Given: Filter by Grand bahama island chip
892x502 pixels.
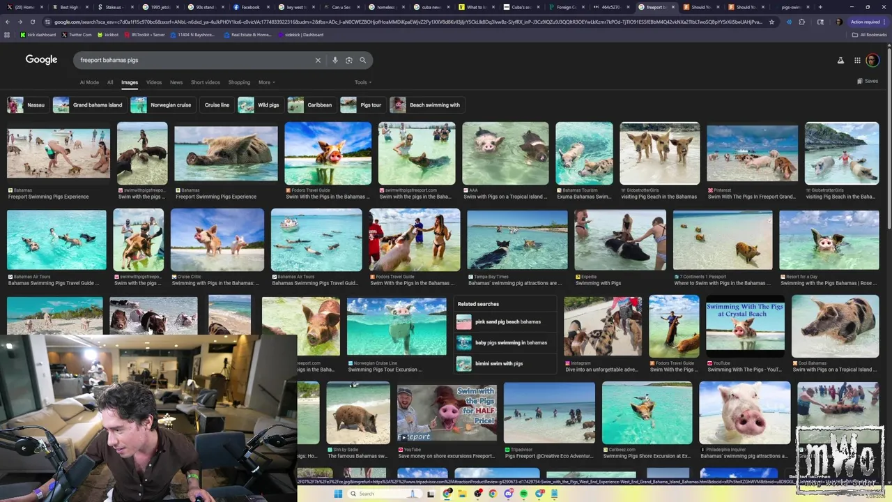Looking at the screenshot, I should point(89,105).
